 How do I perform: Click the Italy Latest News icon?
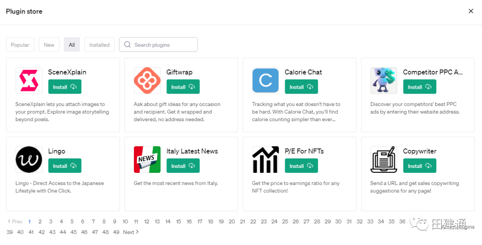(147, 159)
